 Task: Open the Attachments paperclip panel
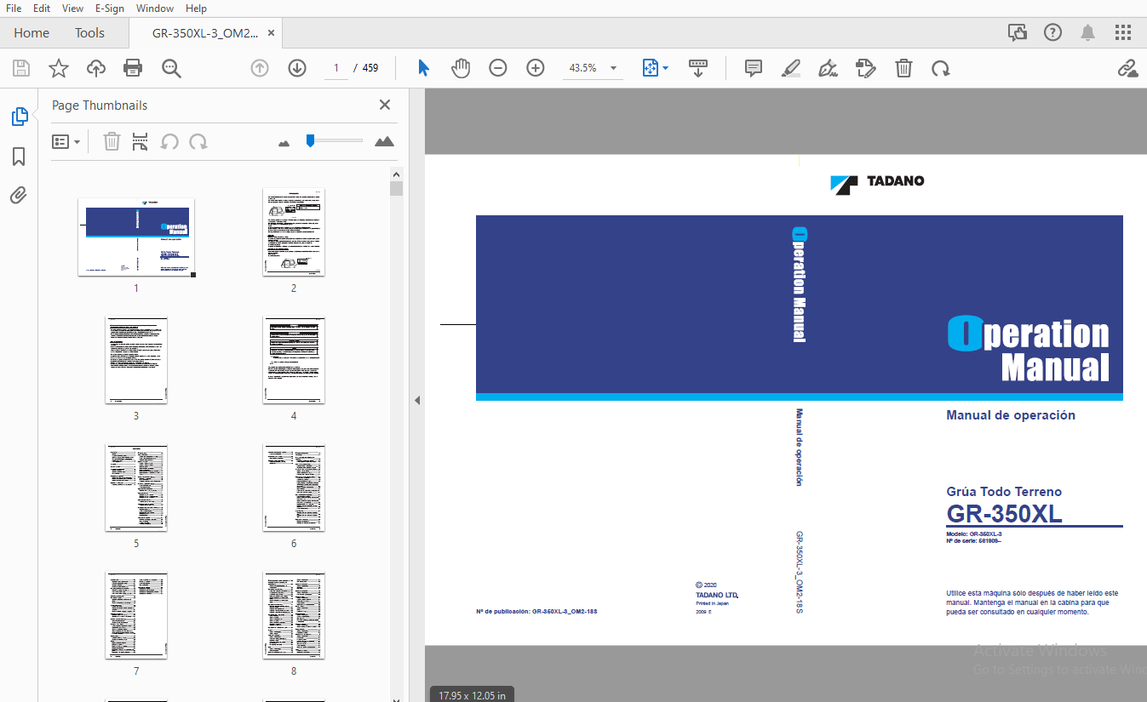point(19,196)
